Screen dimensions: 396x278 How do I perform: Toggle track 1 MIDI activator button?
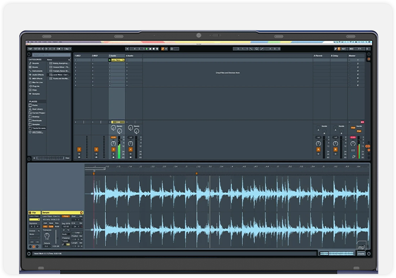tap(79, 149)
